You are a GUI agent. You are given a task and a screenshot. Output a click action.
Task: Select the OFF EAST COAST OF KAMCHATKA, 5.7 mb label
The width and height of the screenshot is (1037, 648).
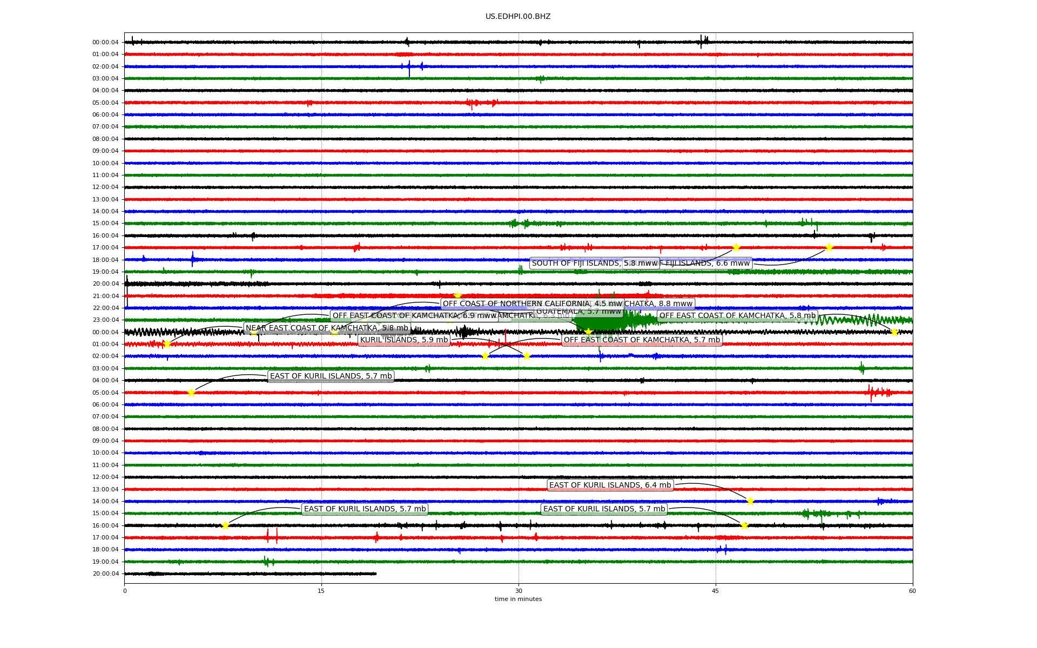point(642,340)
